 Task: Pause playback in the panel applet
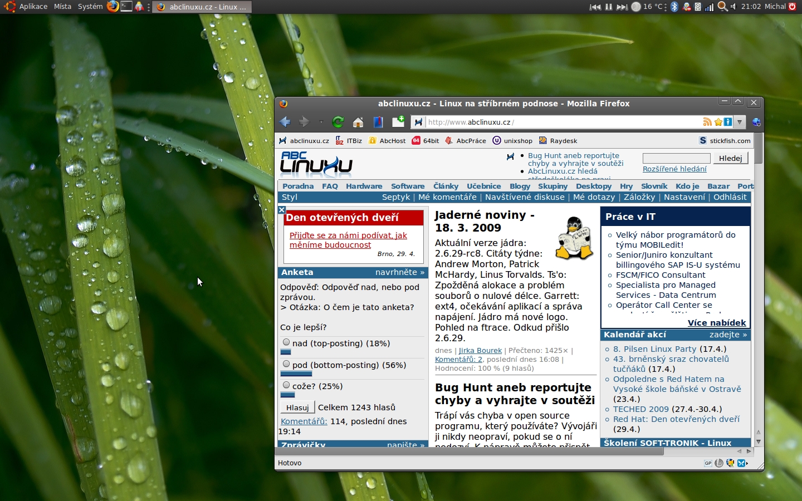[x=608, y=7]
